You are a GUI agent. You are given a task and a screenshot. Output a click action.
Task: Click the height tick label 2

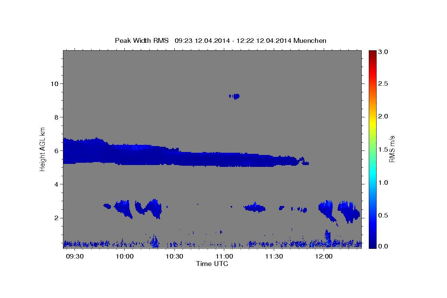tap(56, 218)
